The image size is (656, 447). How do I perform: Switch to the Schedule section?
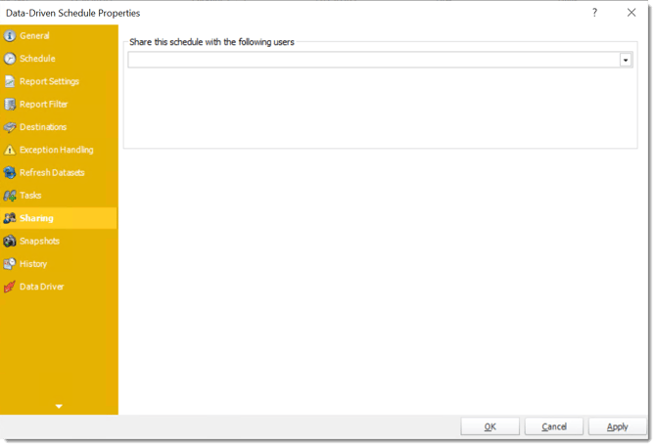(37, 59)
